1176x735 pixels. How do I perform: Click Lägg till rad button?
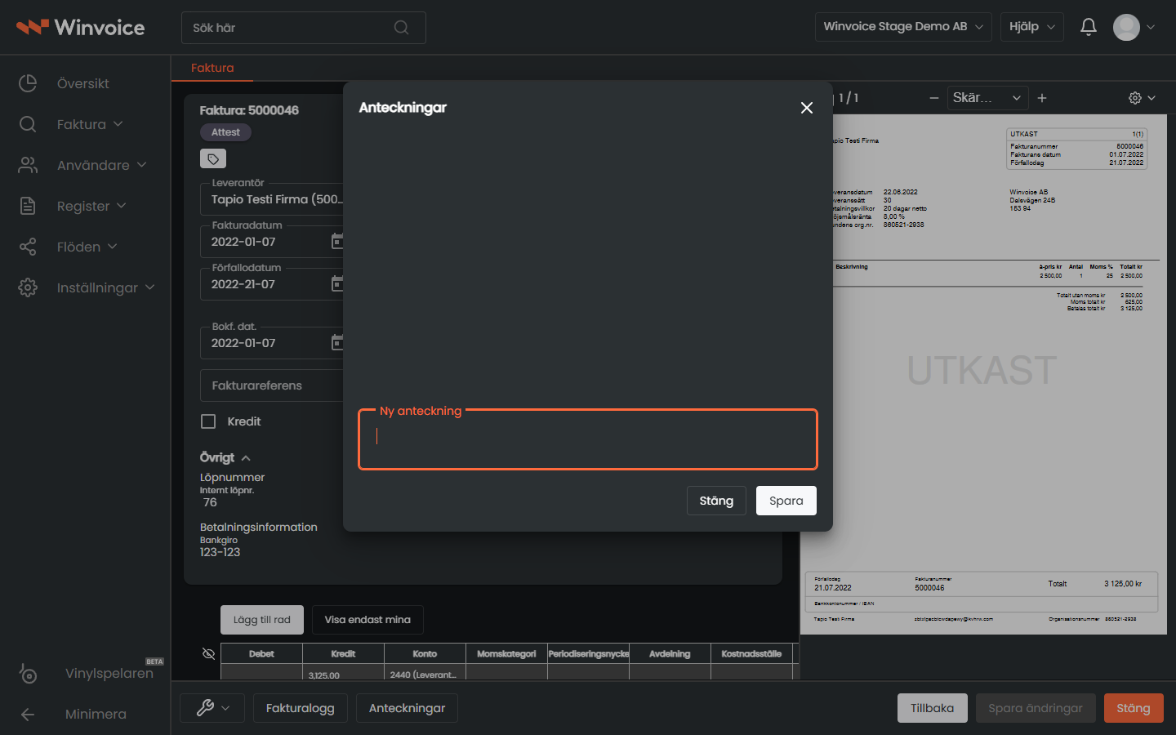pos(262,620)
